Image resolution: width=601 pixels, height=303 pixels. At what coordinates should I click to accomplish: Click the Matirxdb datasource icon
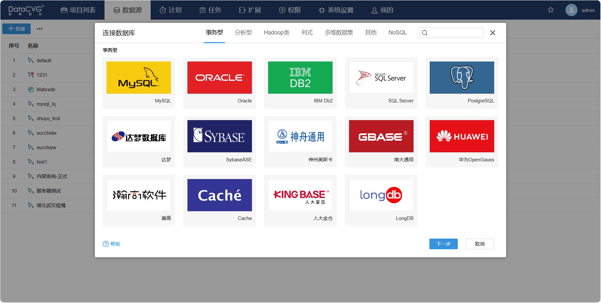point(31,90)
